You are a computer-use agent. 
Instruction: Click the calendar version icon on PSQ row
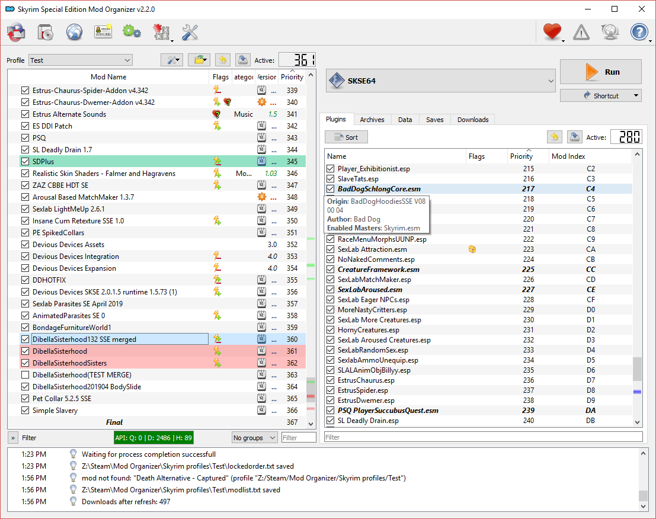point(261,137)
